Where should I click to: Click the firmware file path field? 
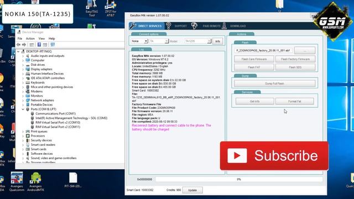[263, 50]
